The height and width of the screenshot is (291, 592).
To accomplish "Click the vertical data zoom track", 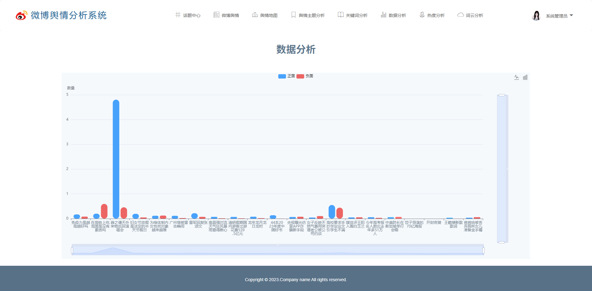I will [x=502, y=169].
